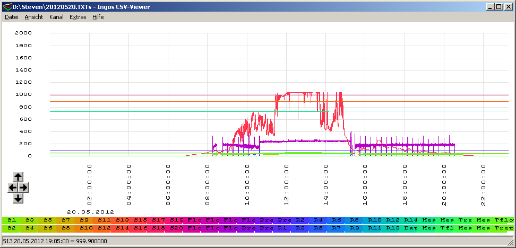Click the 2000 y-axis label
The width and height of the screenshot is (516, 248).
pos(24,33)
